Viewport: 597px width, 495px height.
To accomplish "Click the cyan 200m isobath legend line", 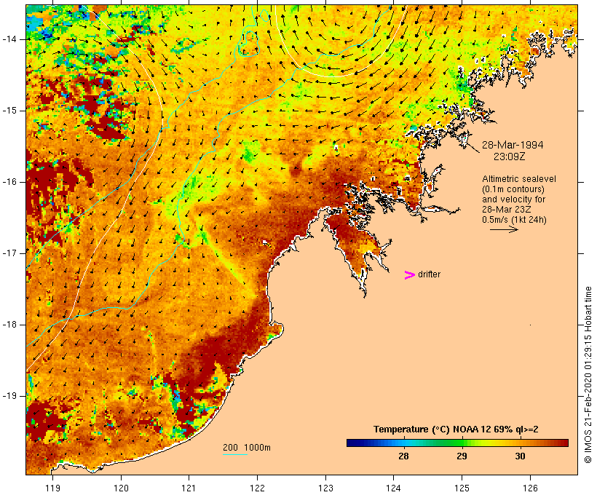I will pyautogui.click(x=235, y=454).
